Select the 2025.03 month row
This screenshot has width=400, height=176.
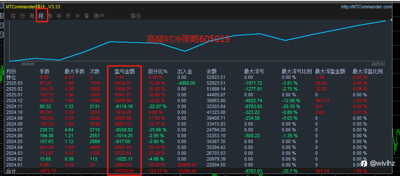point(13,83)
